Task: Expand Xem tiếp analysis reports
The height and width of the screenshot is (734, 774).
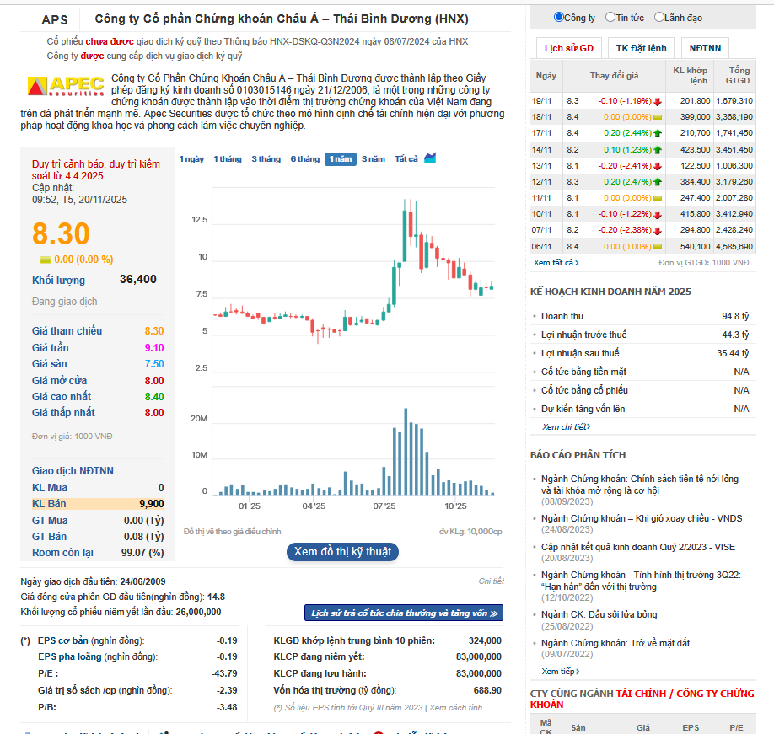Action: tap(560, 672)
